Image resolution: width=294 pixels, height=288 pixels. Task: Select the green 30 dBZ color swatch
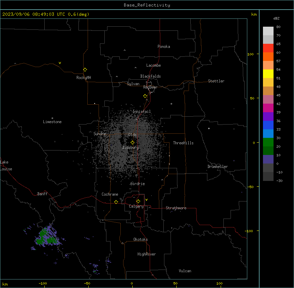tap(268, 142)
